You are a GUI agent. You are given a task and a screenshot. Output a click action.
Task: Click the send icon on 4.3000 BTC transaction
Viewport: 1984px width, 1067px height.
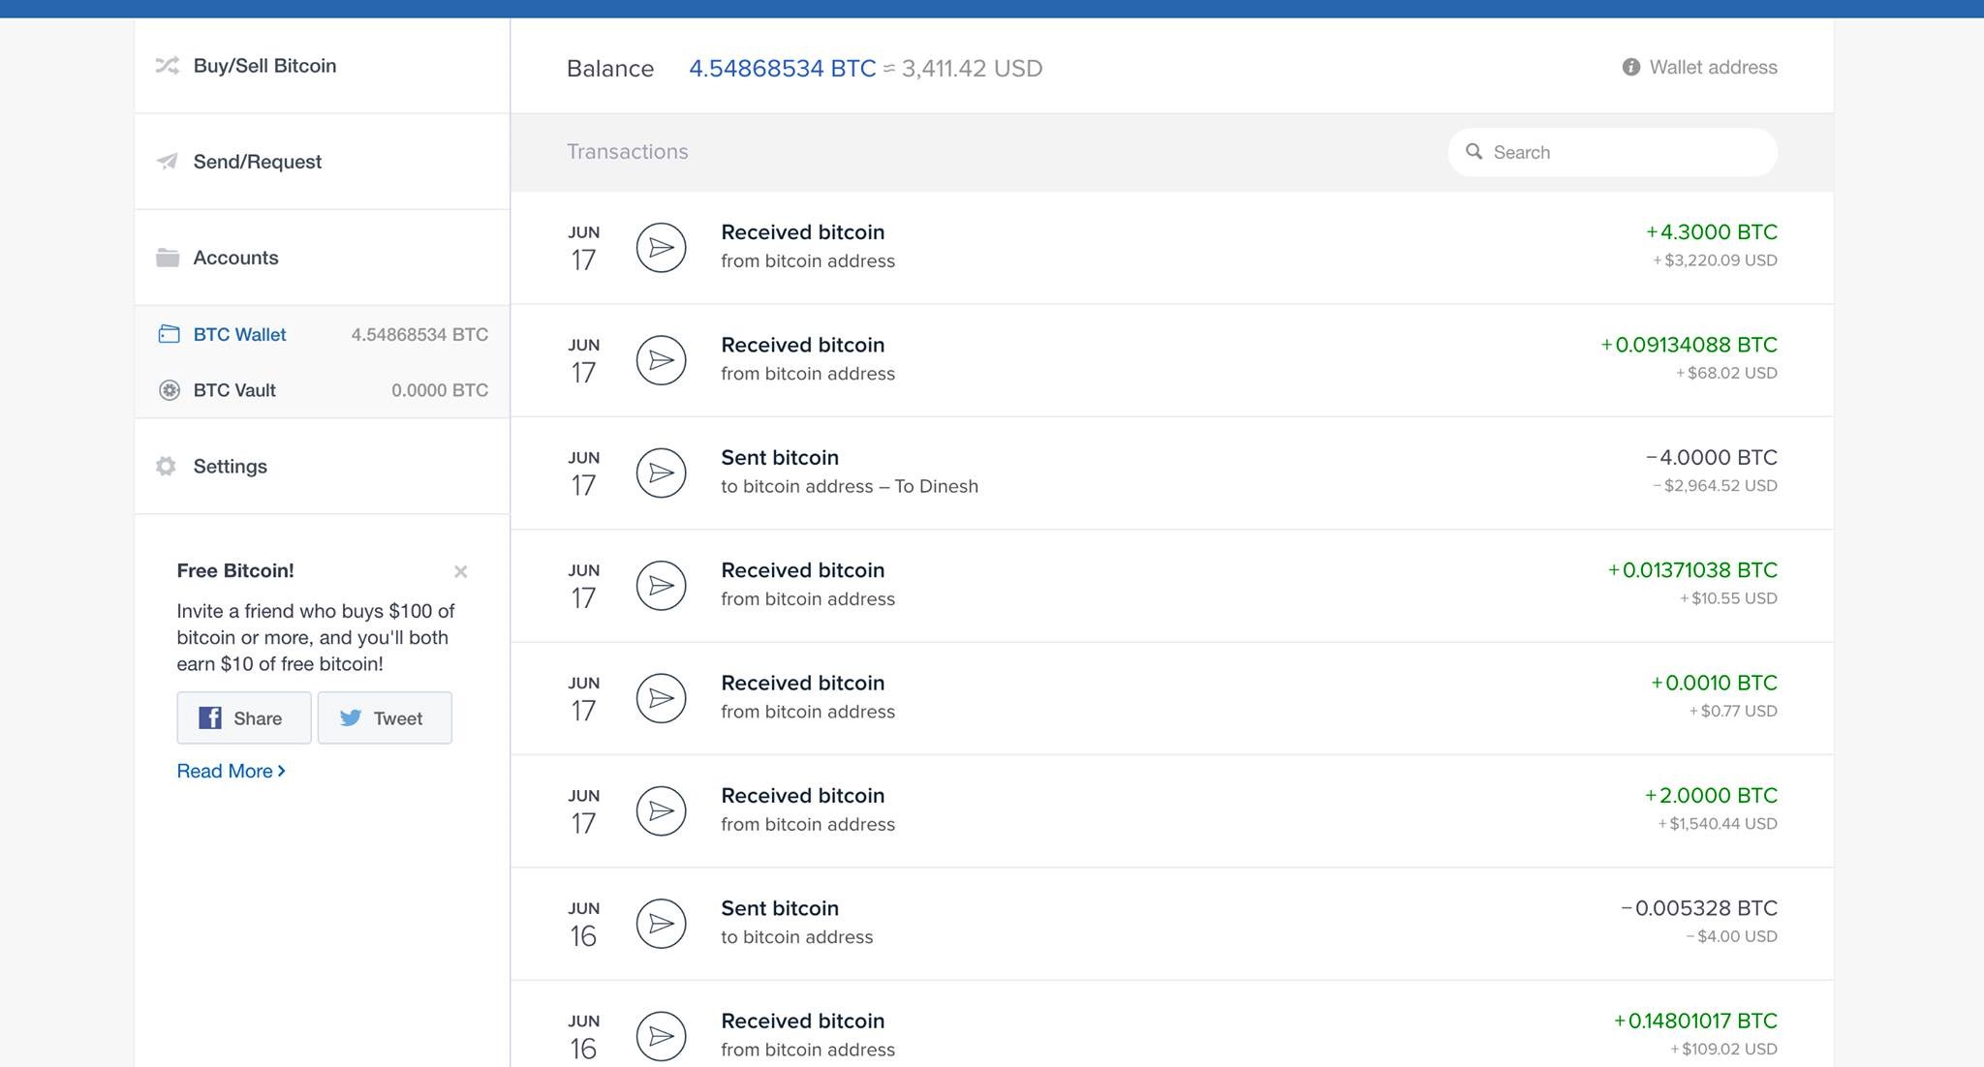point(661,248)
